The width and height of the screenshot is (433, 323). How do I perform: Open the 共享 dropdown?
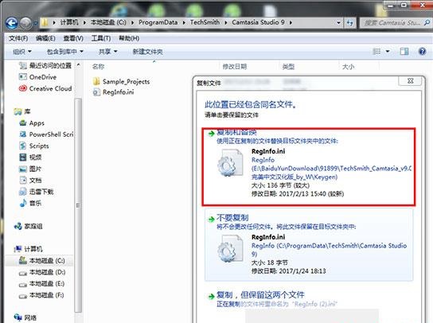[108, 52]
